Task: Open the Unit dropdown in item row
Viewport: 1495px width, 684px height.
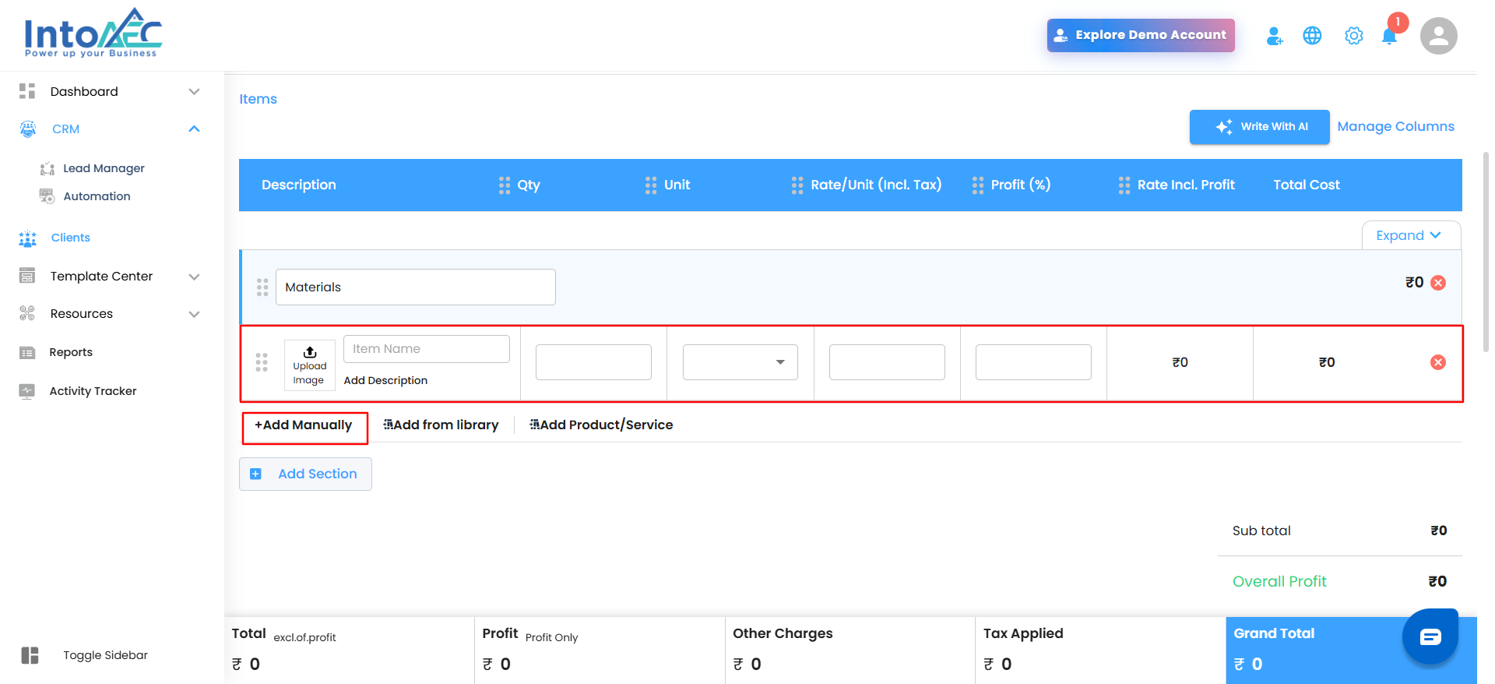Action: (740, 362)
